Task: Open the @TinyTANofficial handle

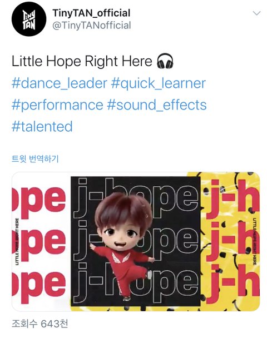Action: [91, 26]
